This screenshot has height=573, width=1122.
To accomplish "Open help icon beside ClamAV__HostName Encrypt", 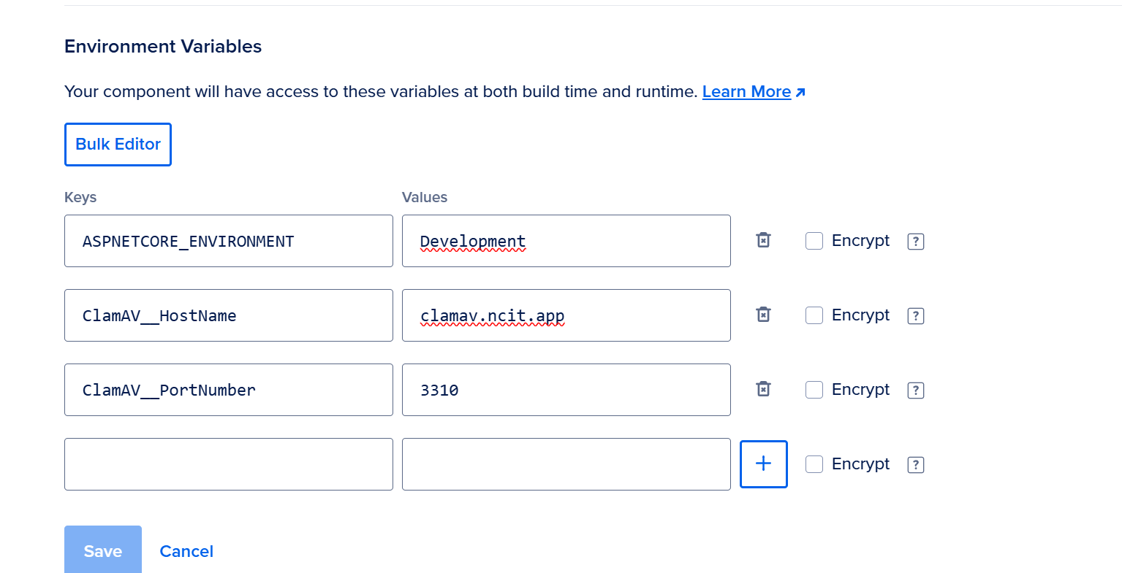I will coord(915,316).
